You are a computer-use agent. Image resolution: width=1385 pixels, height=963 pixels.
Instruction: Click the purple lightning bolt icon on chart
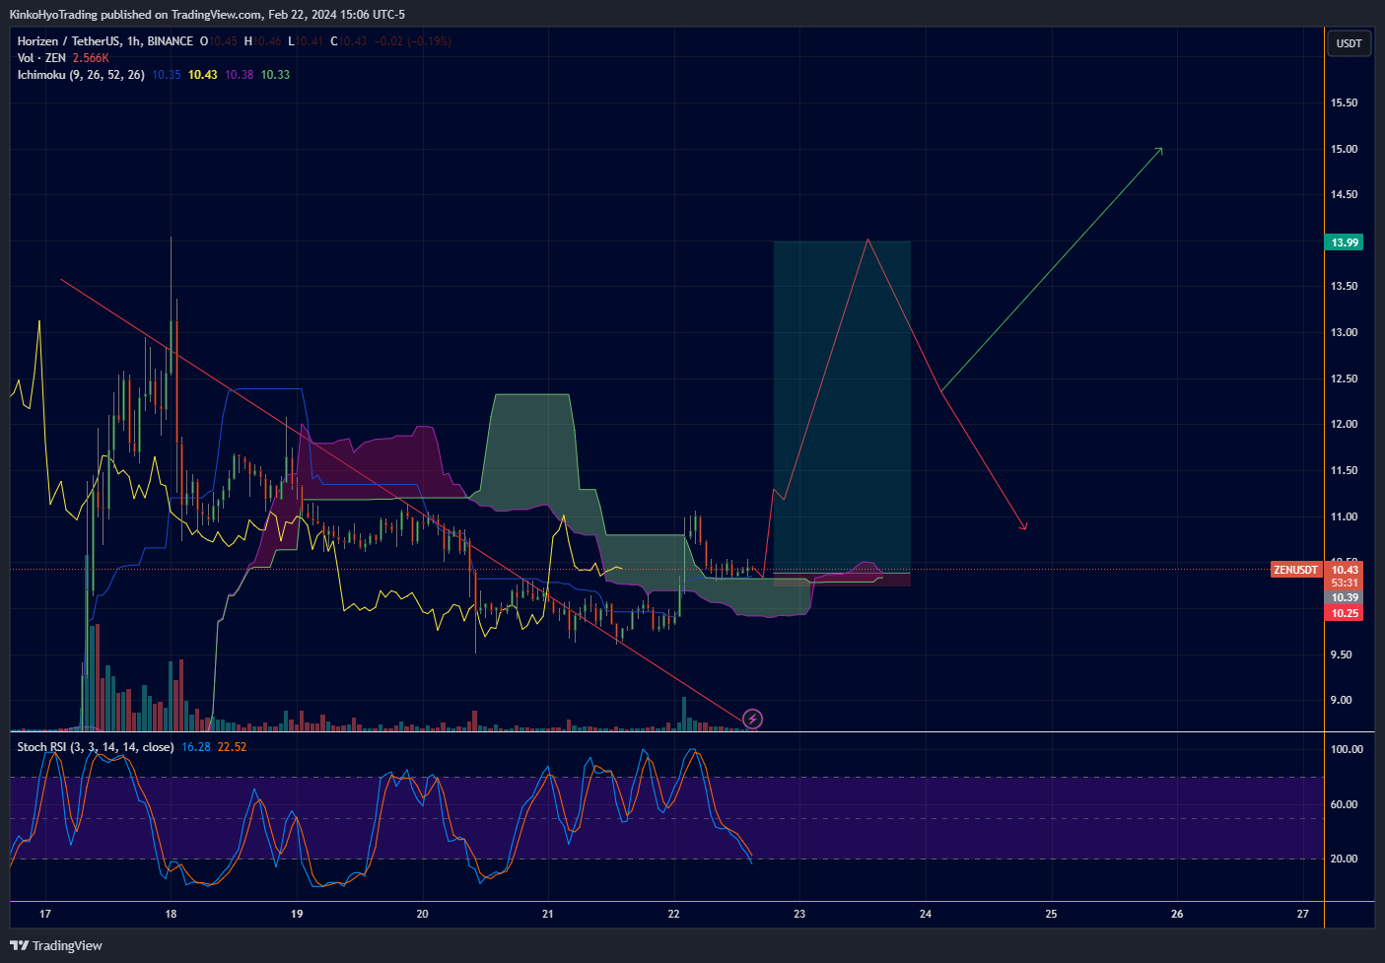coord(752,720)
